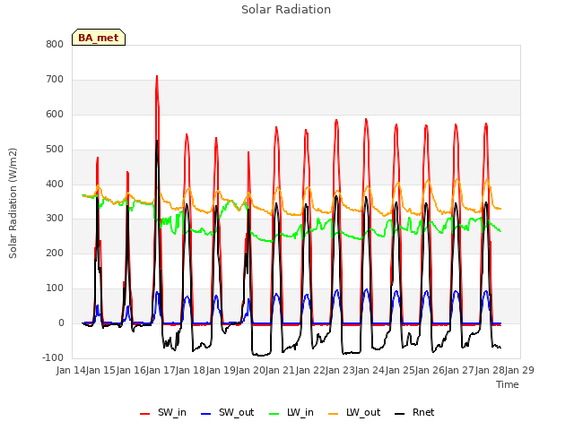
Task: Click the black Rnet legend color marker
Action: [400, 414]
